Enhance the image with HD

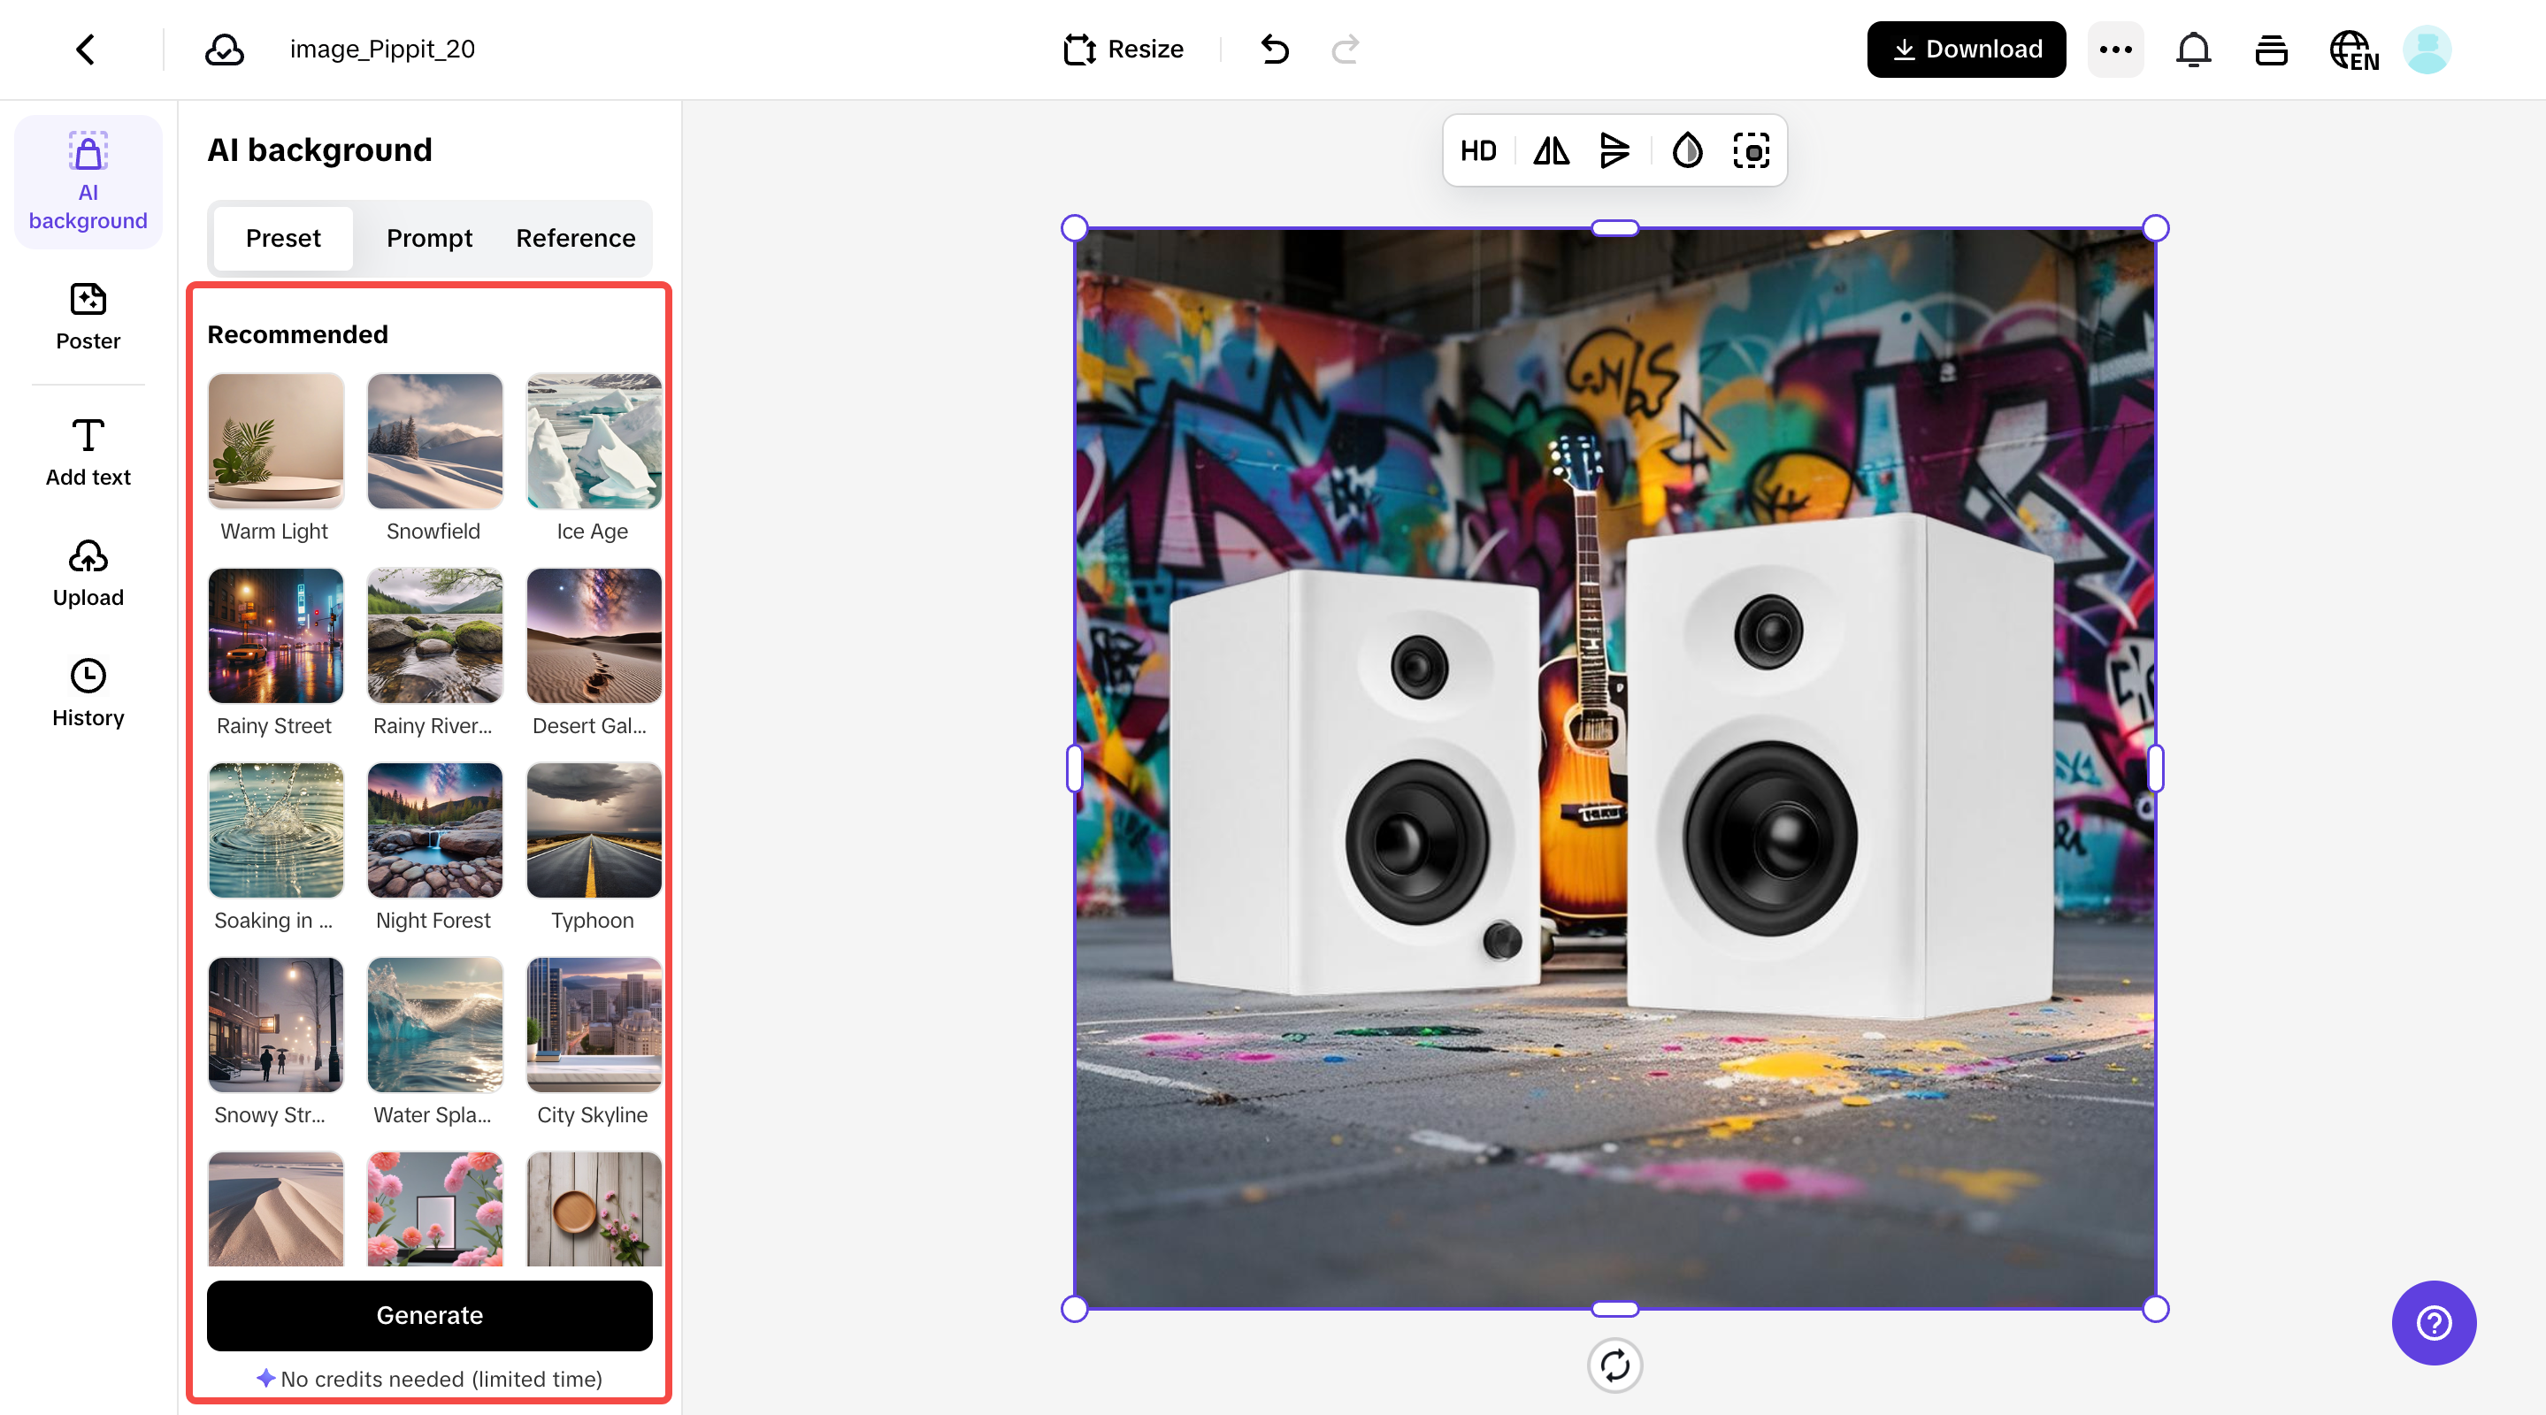(1477, 150)
